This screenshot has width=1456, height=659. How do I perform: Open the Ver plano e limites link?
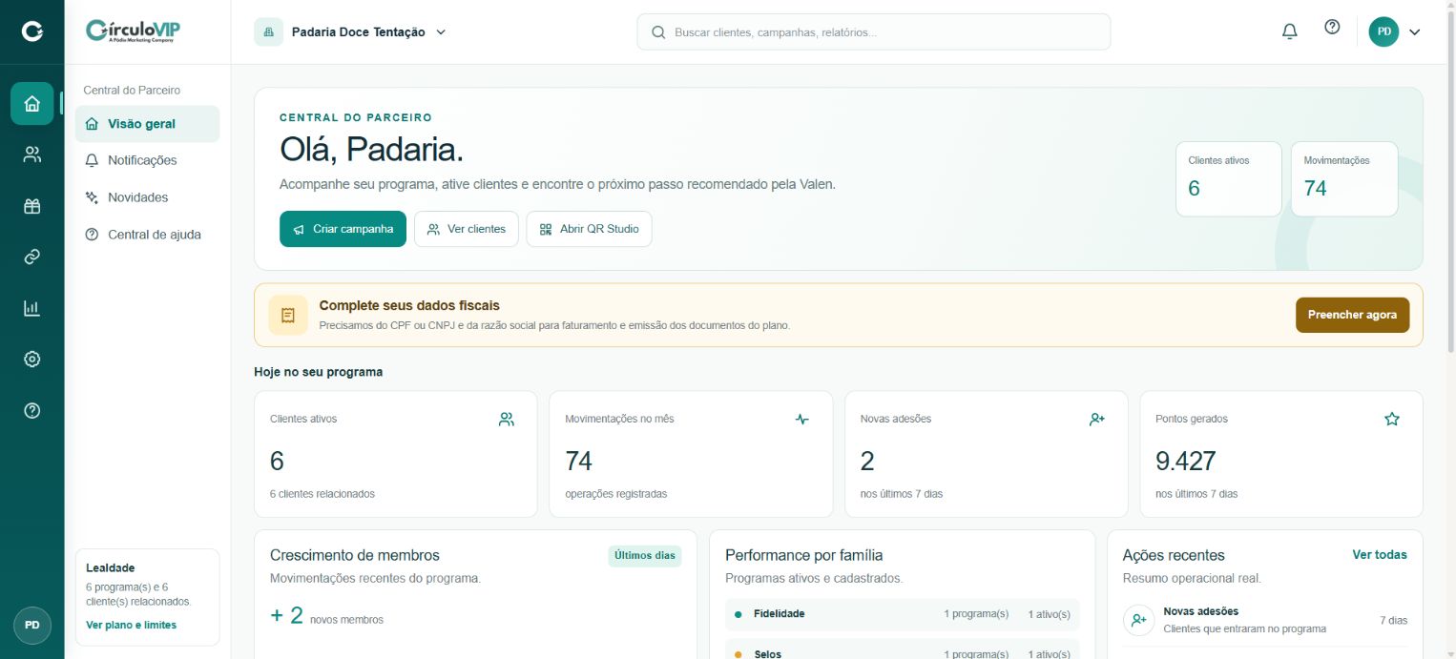click(x=131, y=625)
